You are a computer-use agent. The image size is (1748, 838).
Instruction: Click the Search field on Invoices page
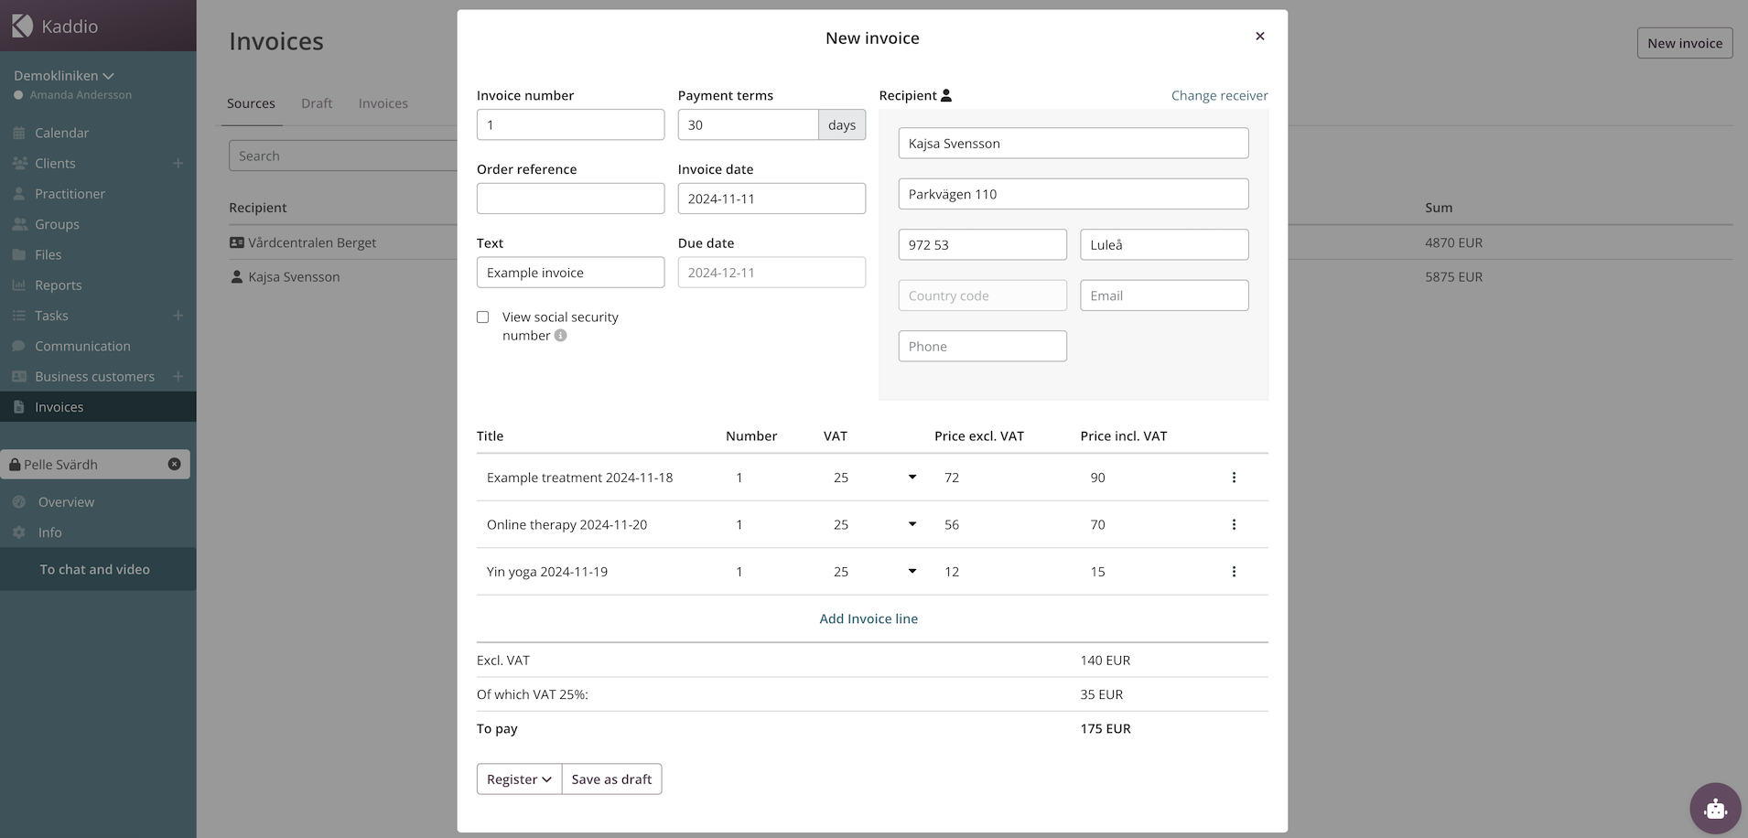coord(343,156)
